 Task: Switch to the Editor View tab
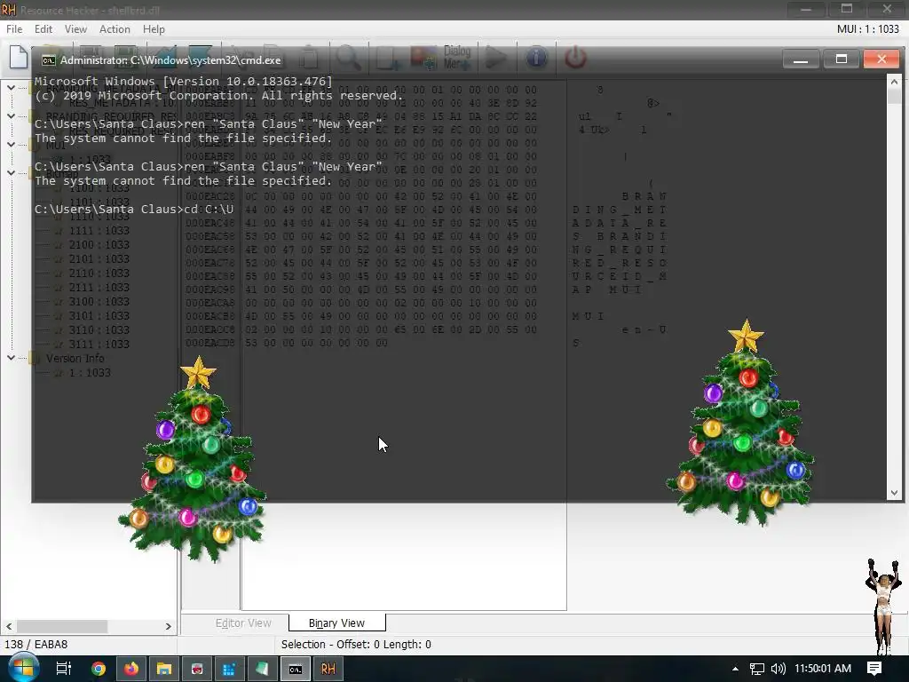pyautogui.click(x=243, y=623)
